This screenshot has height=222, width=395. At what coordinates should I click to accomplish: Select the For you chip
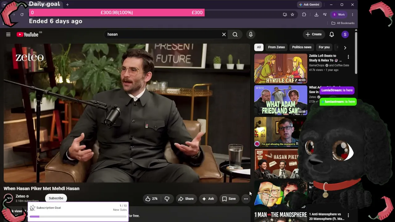point(324,47)
